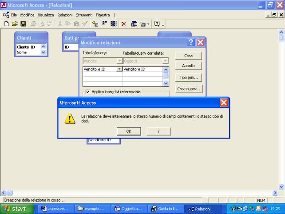Switch to accessve... taskbar item
Image resolution: width=285 pixels, height=214 pixels.
point(56,209)
